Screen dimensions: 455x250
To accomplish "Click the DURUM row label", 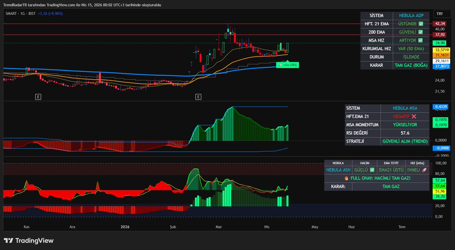I will [377, 57].
